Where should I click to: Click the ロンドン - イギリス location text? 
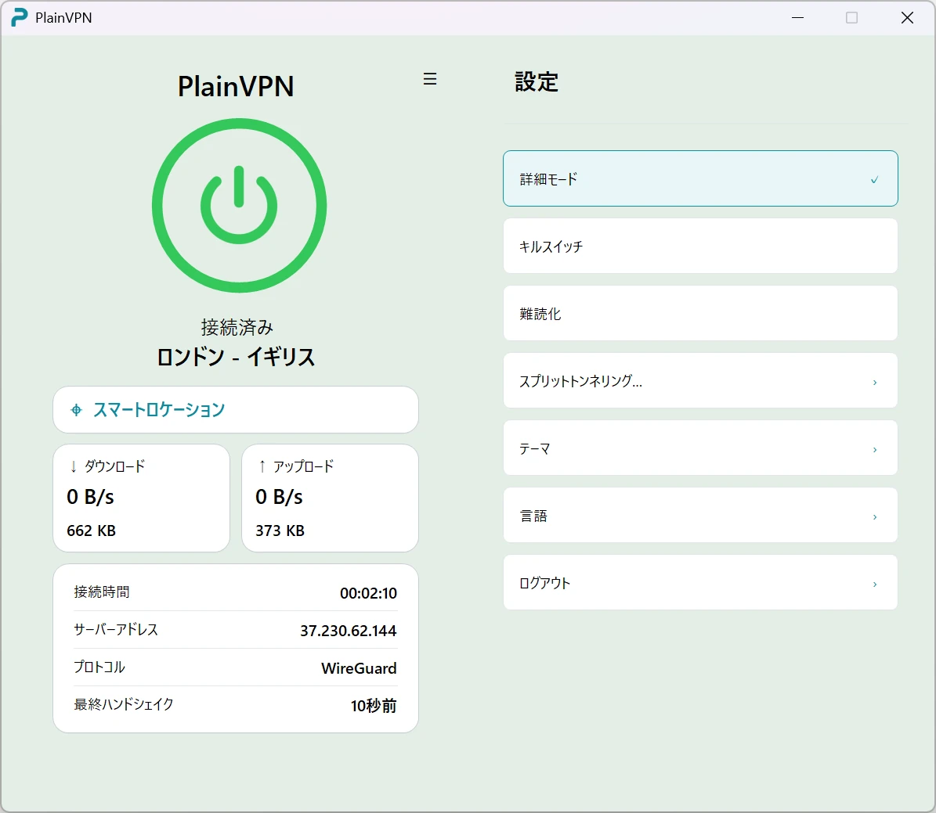point(236,357)
